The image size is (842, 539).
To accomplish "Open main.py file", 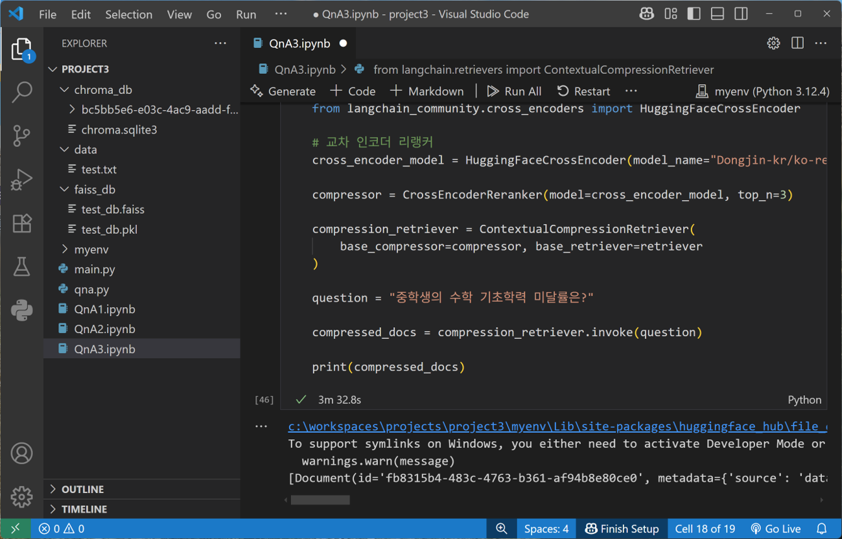I will click(x=142, y=269).
